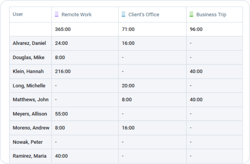
Task: Click the 365:00 Remote Work total
Action: (63, 29)
